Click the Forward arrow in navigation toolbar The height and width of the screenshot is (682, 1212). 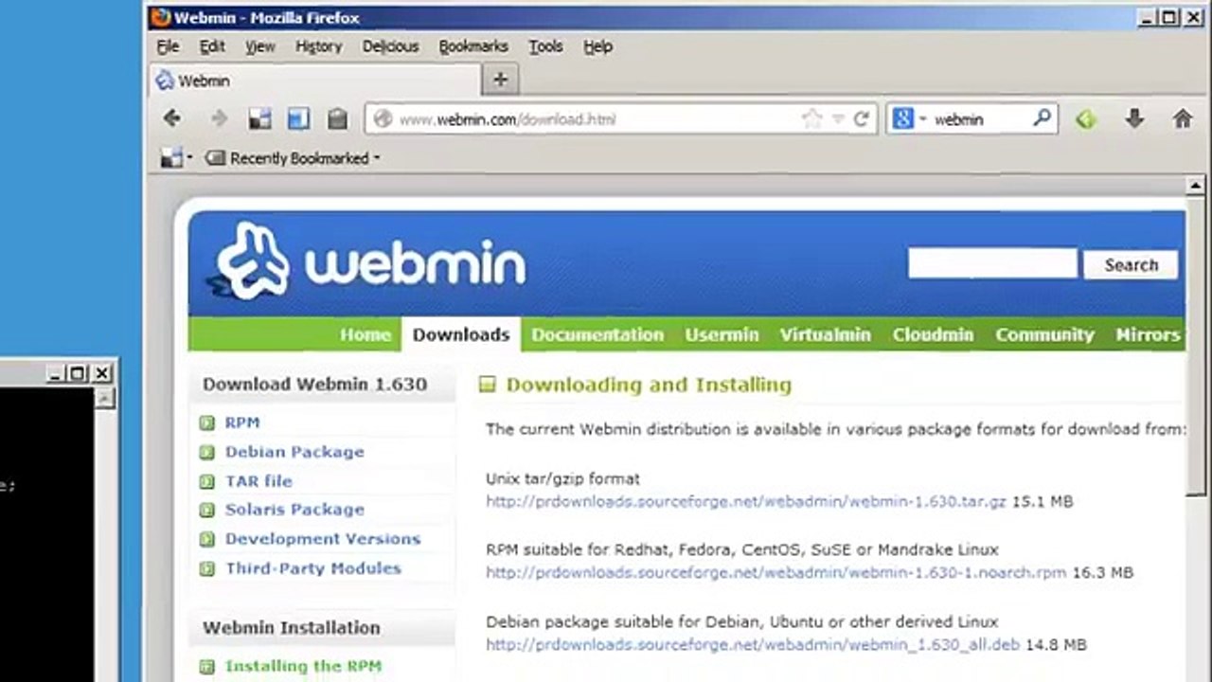point(219,118)
